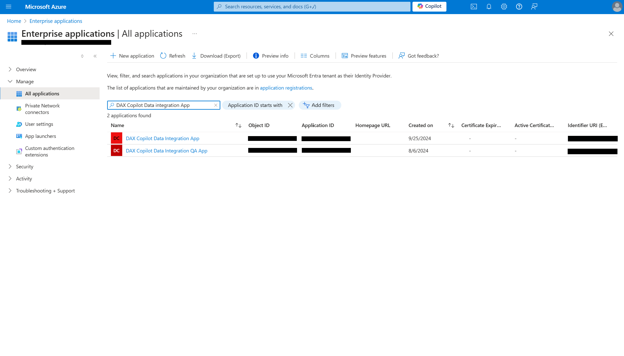Viewport: 624px width, 356px height.
Task: Open Custom authentication extensions
Action: 50,151
